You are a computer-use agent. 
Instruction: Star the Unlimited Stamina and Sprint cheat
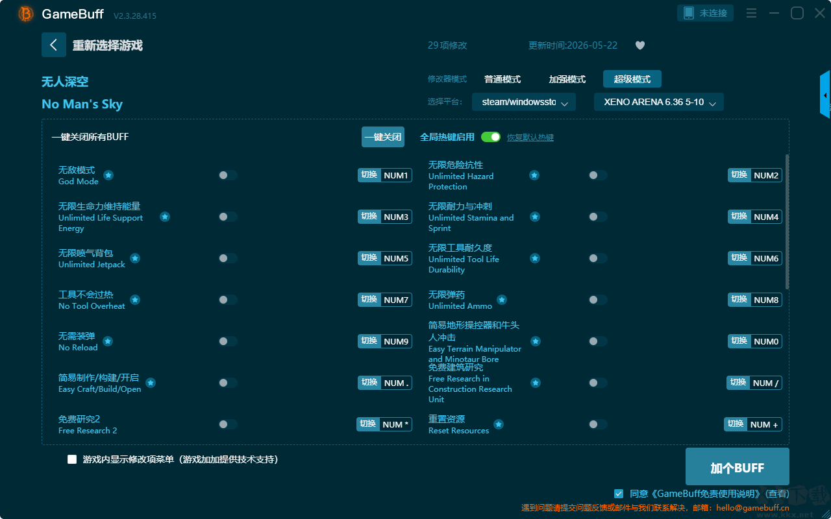535,217
